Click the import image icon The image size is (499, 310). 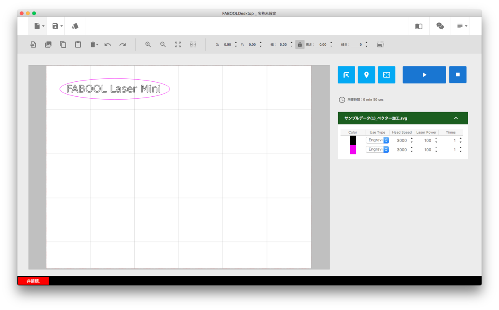click(48, 44)
